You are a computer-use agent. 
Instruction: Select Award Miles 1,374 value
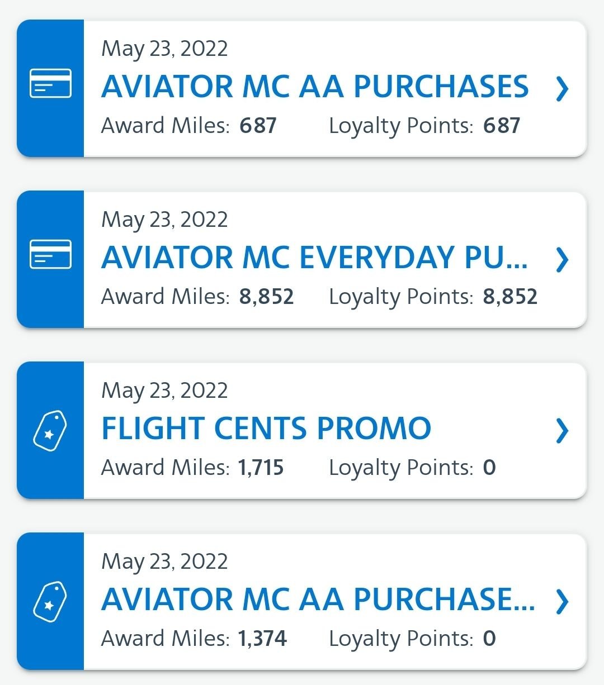tap(262, 639)
